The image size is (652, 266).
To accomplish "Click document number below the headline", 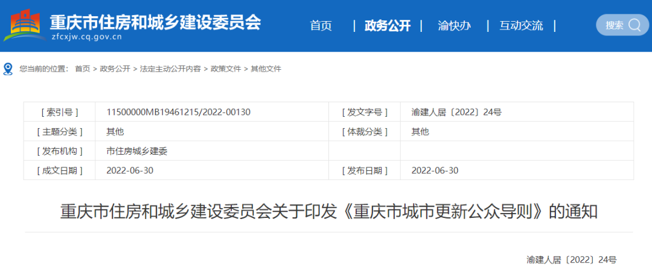I will [x=571, y=260].
